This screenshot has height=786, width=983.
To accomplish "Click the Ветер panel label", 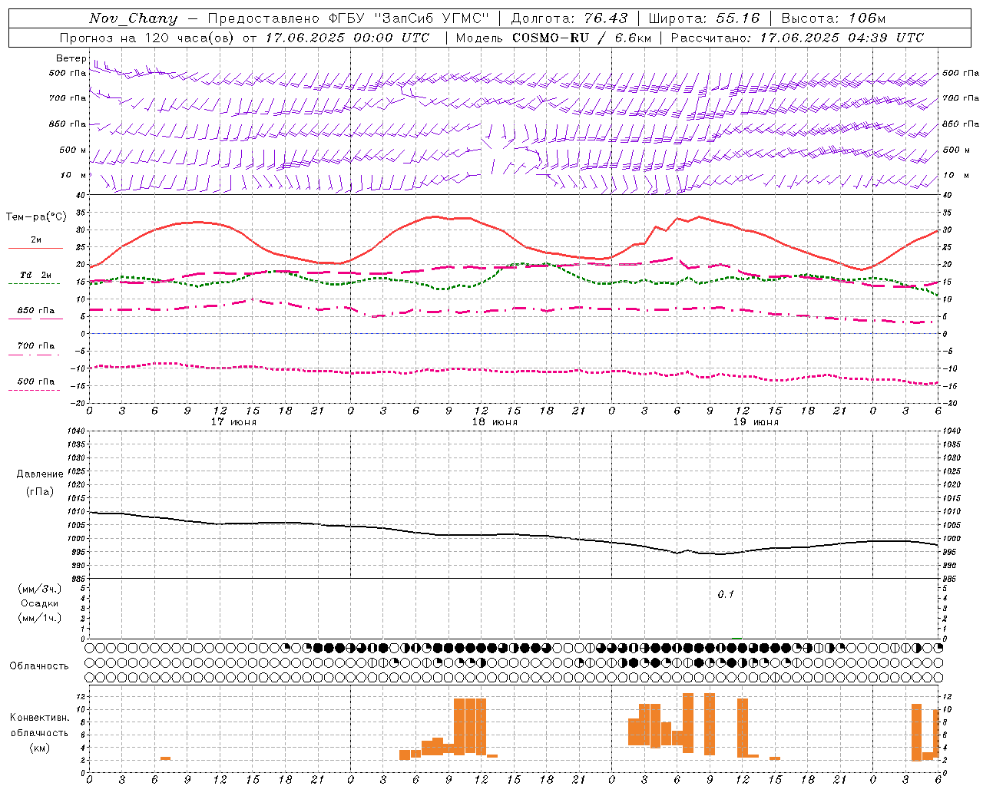I will [71, 58].
